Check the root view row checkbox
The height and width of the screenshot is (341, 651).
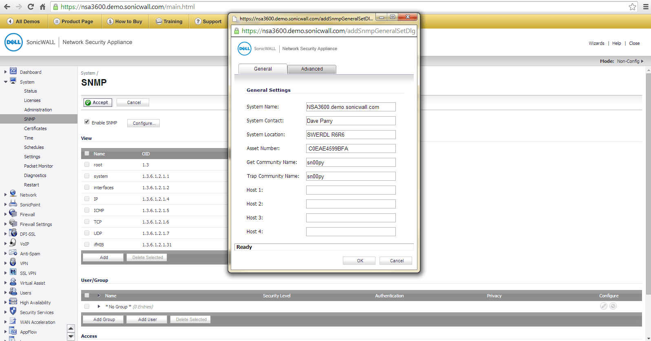click(x=87, y=164)
